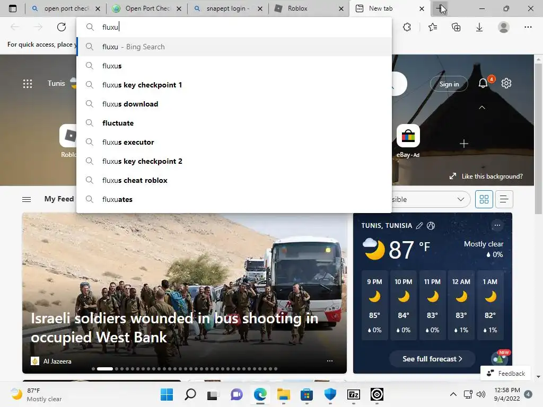Click the Tunis location weather label

tap(56, 83)
